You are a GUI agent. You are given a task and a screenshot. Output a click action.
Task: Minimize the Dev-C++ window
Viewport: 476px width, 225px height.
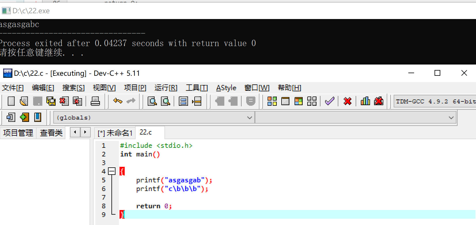[x=411, y=73]
